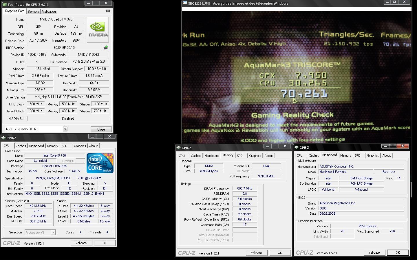Click the Bus Speed value 200.7 MHz
Image resolution: width=417 pixels, height=260 pixels.
click(38, 216)
